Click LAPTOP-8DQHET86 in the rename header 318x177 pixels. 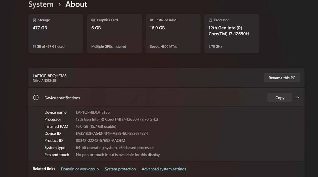click(49, 76)
